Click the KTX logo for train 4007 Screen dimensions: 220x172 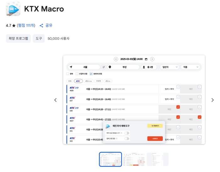coord(73,118)
